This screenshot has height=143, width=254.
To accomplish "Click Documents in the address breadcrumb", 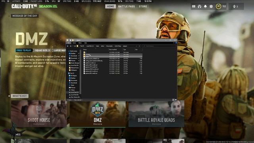I will [x=110, y=46].
